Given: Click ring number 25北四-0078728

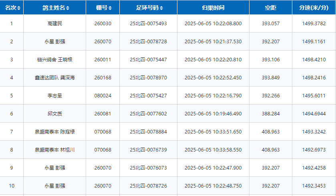Looking at the screenshot, I should pyautogui.click(x=148, y=42).
